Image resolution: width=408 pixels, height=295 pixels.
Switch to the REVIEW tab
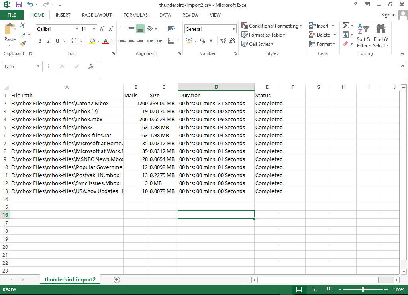[x=190, y=15]
